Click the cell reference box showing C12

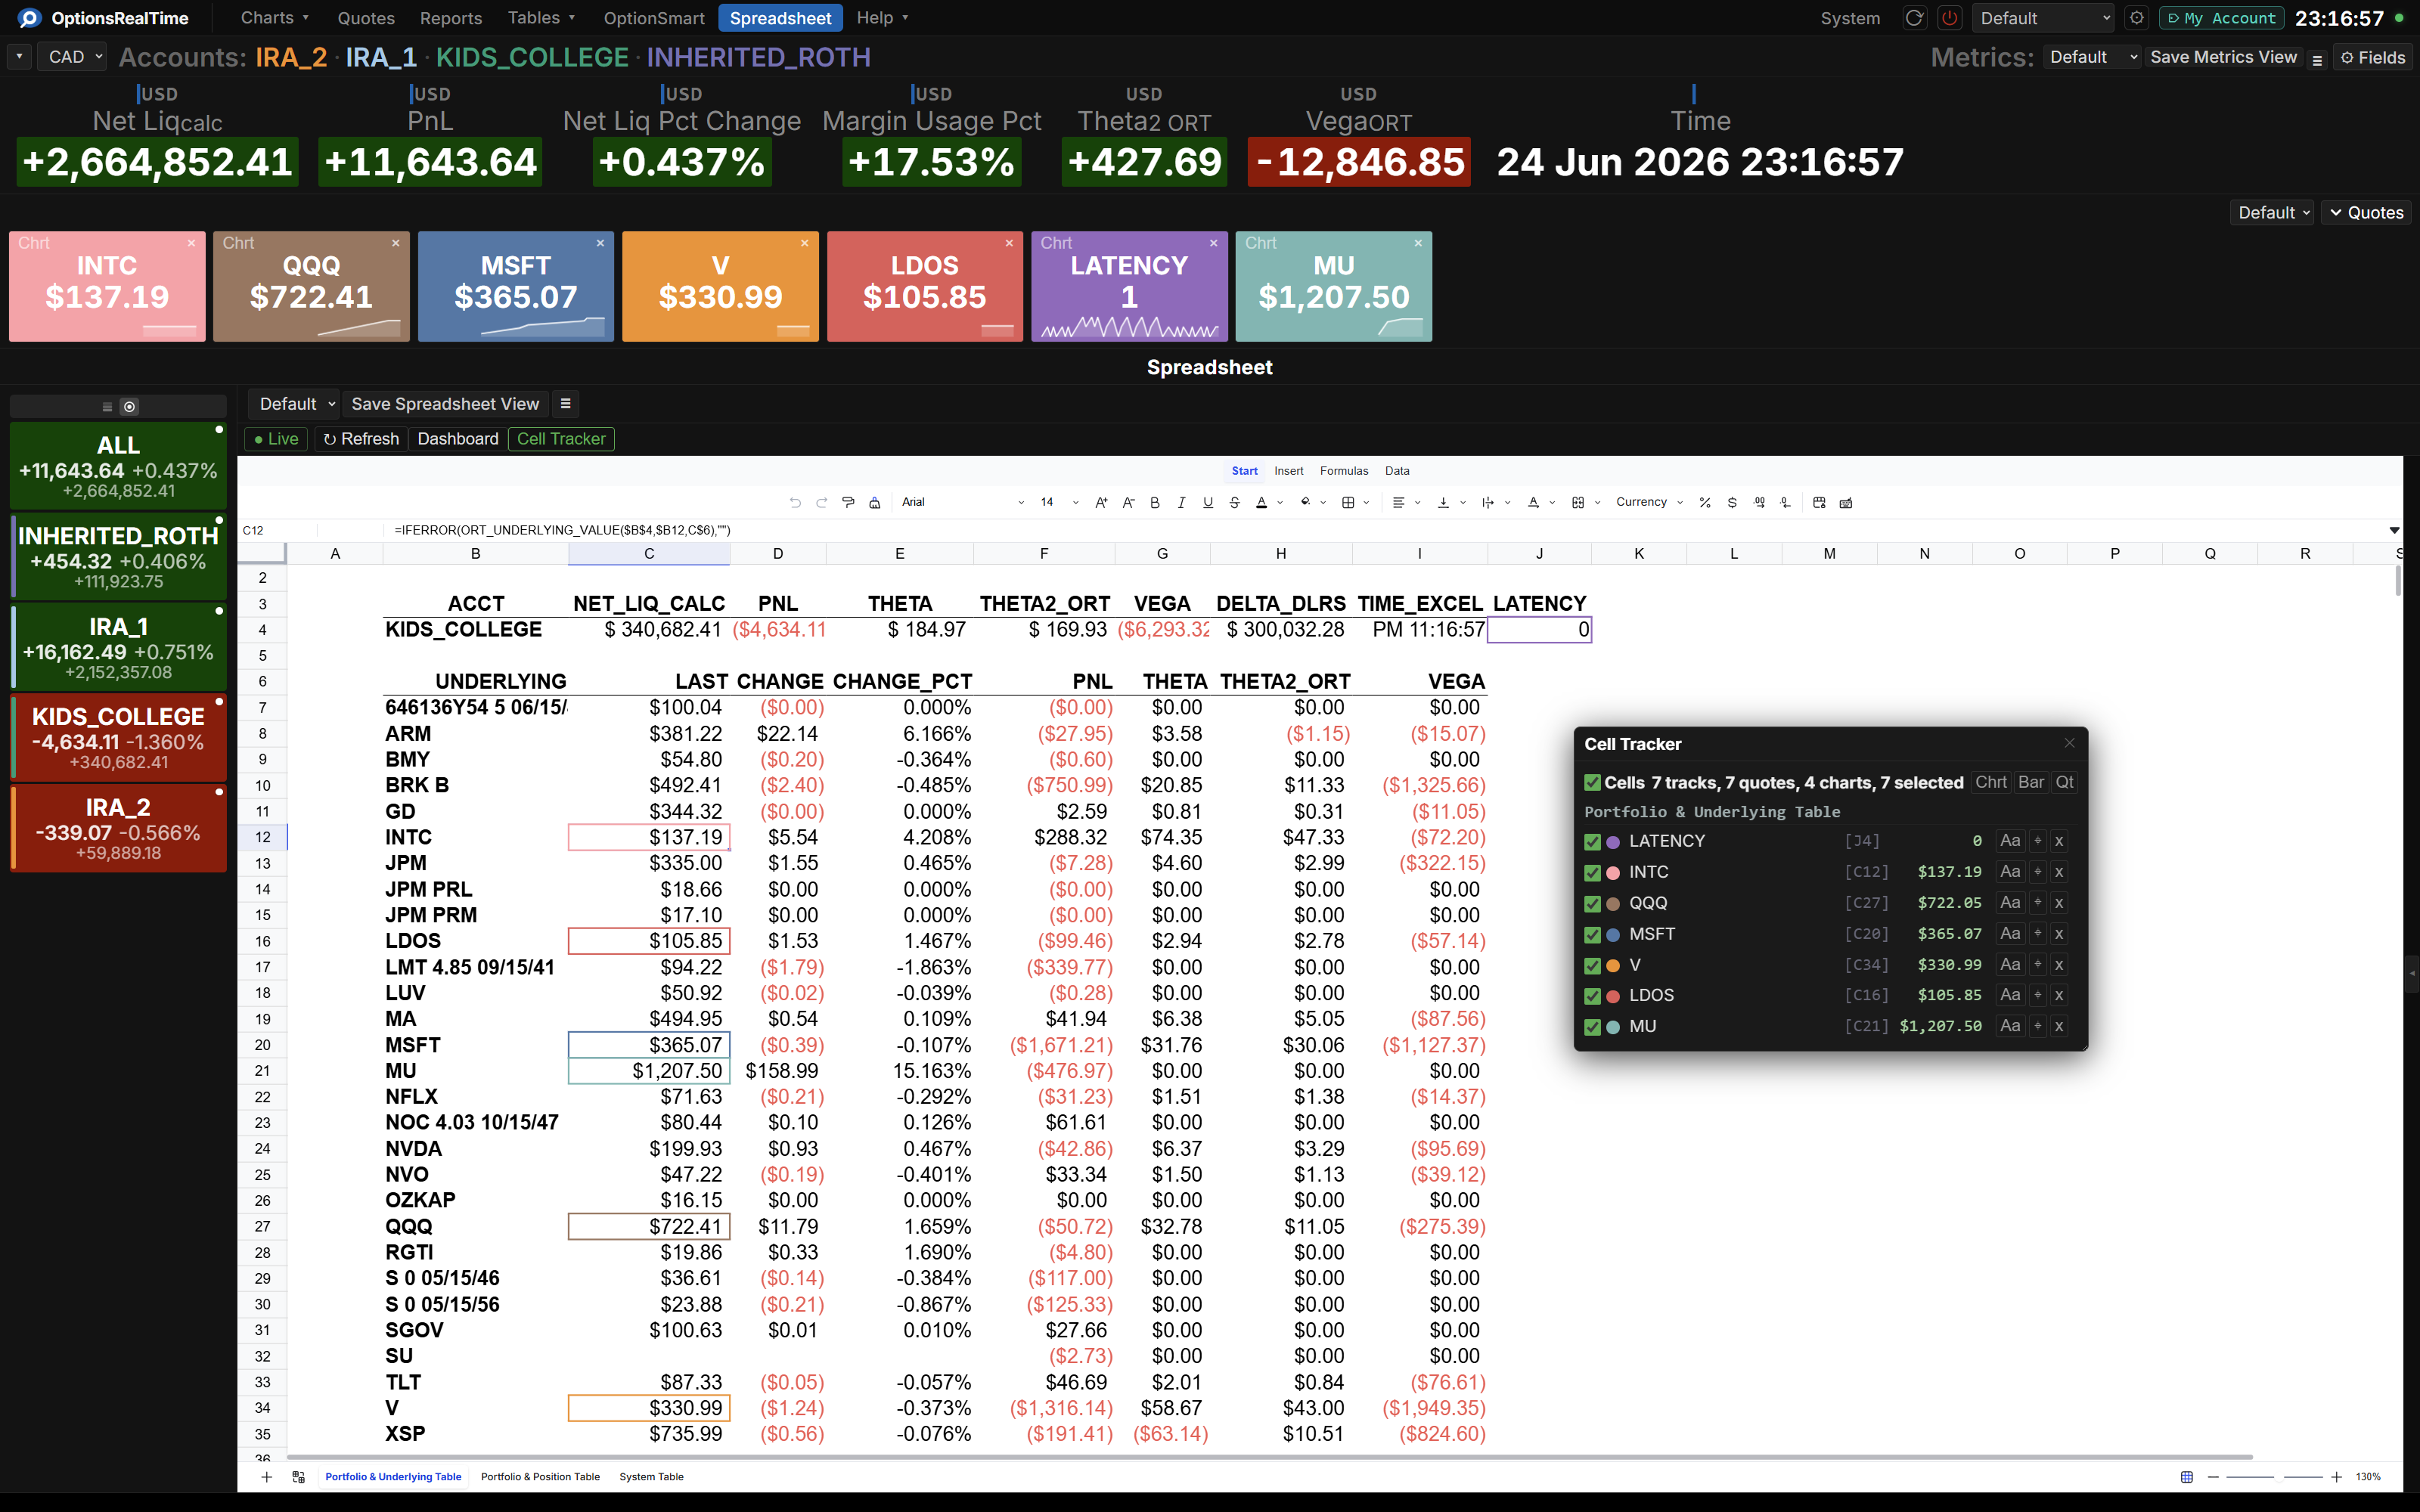coord(278,530)
